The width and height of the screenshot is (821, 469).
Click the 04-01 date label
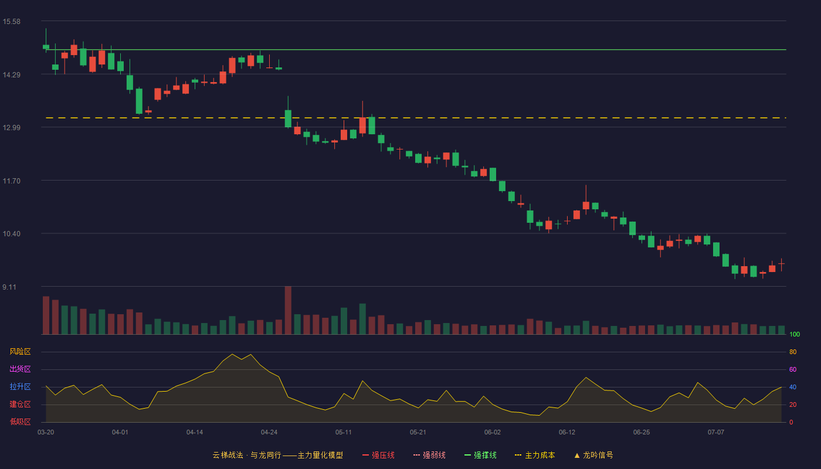(120, 432)
